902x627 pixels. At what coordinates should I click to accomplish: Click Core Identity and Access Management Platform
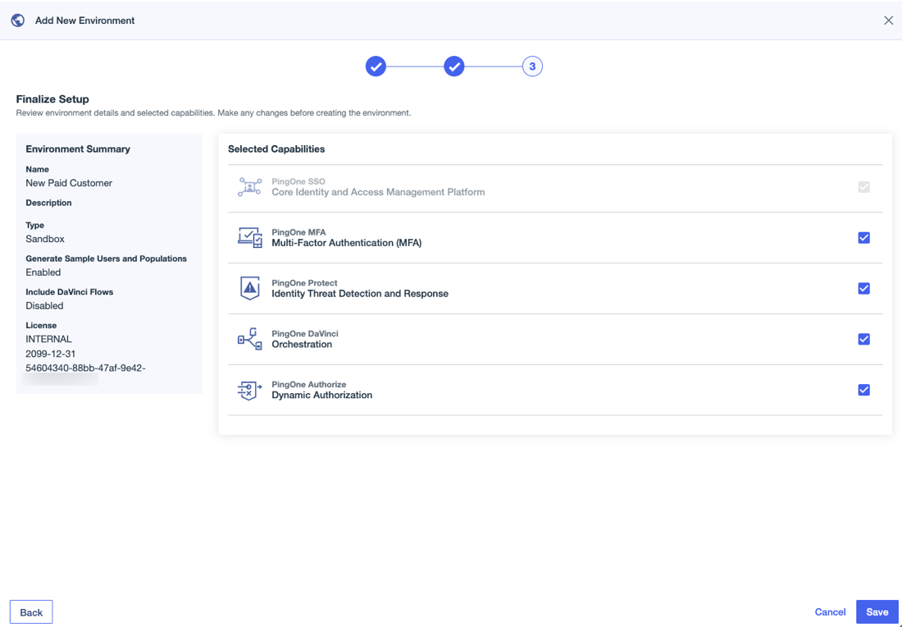tap(378, 192)
